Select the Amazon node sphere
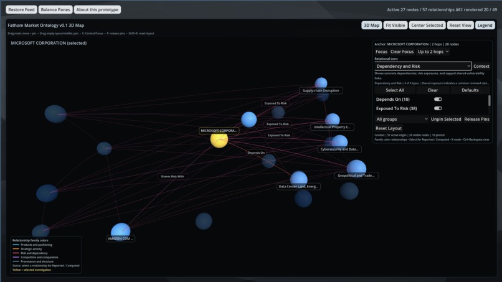Viewport: 502px width, 282px height. tap(120, 231)
